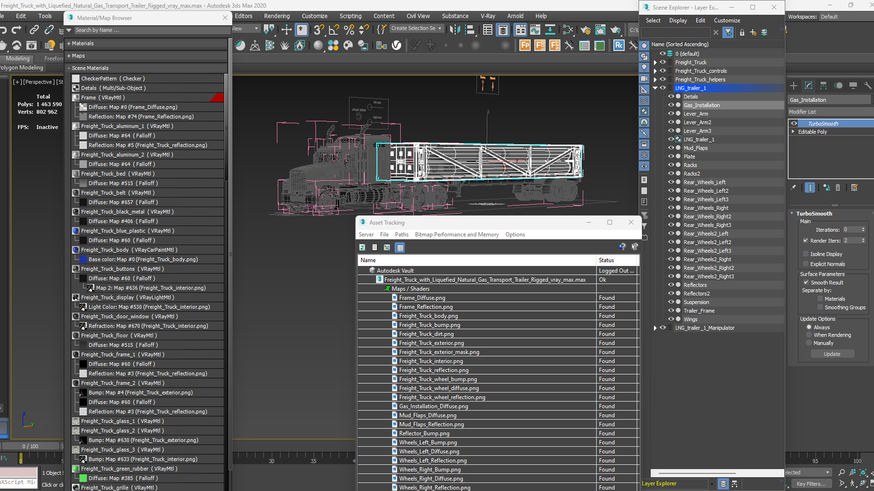This screenshot has width=874, height=491.
Task: Display Cameras filter icon in Scene Explorer
Action: [644, 79]
